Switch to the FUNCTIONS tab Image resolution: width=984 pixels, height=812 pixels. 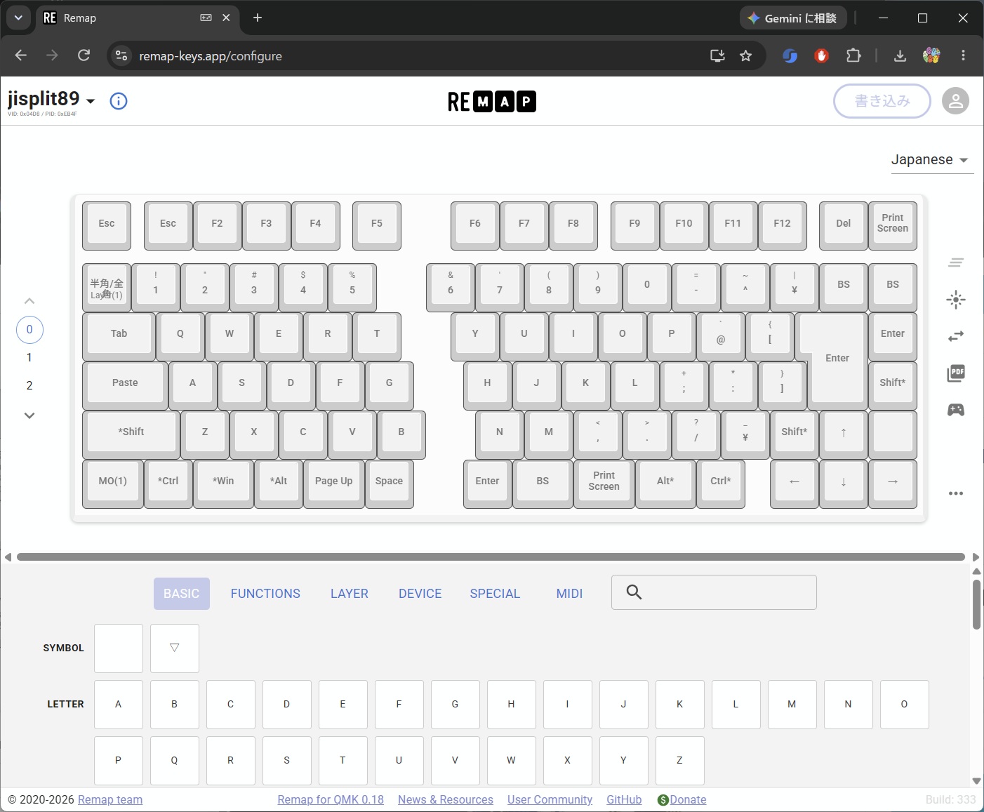point(265,594)
